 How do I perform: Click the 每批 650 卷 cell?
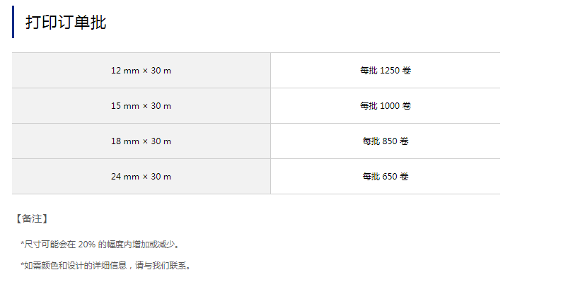click(x=386, y=176)
